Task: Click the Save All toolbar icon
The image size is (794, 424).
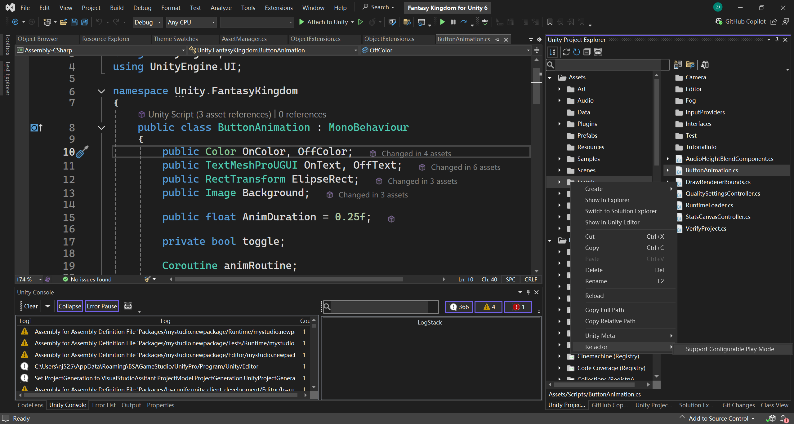Action: 84,22
